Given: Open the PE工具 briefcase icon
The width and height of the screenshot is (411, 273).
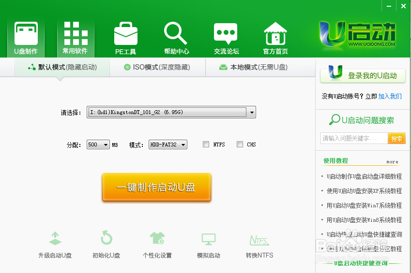Looking at the screenshot, I should [x=125, y=33].
